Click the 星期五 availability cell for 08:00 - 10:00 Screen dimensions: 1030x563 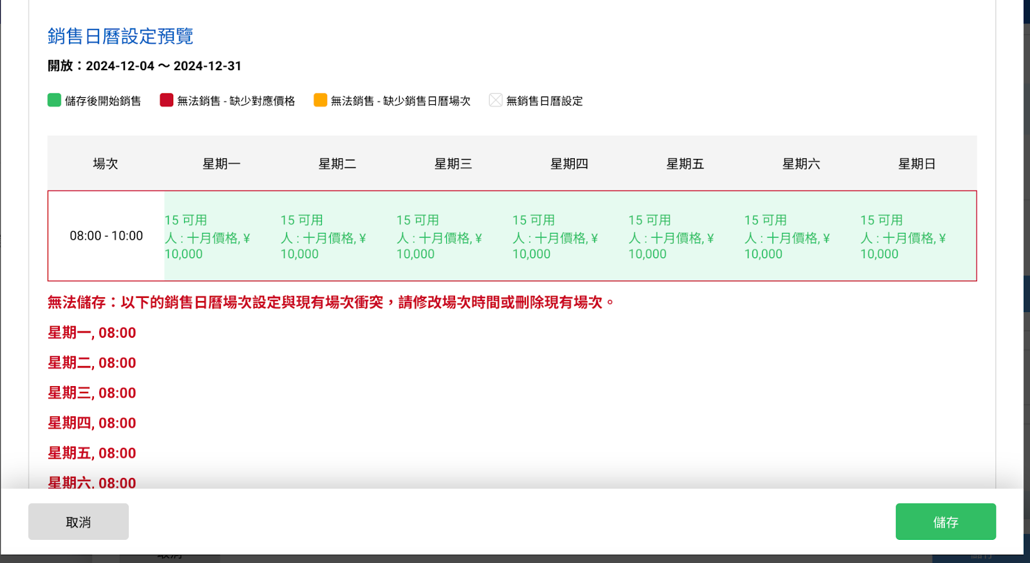686,235
